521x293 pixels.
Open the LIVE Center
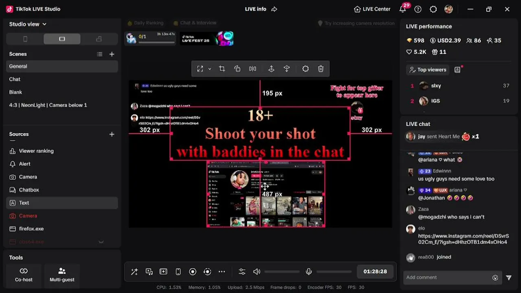[x=372, y=9]
